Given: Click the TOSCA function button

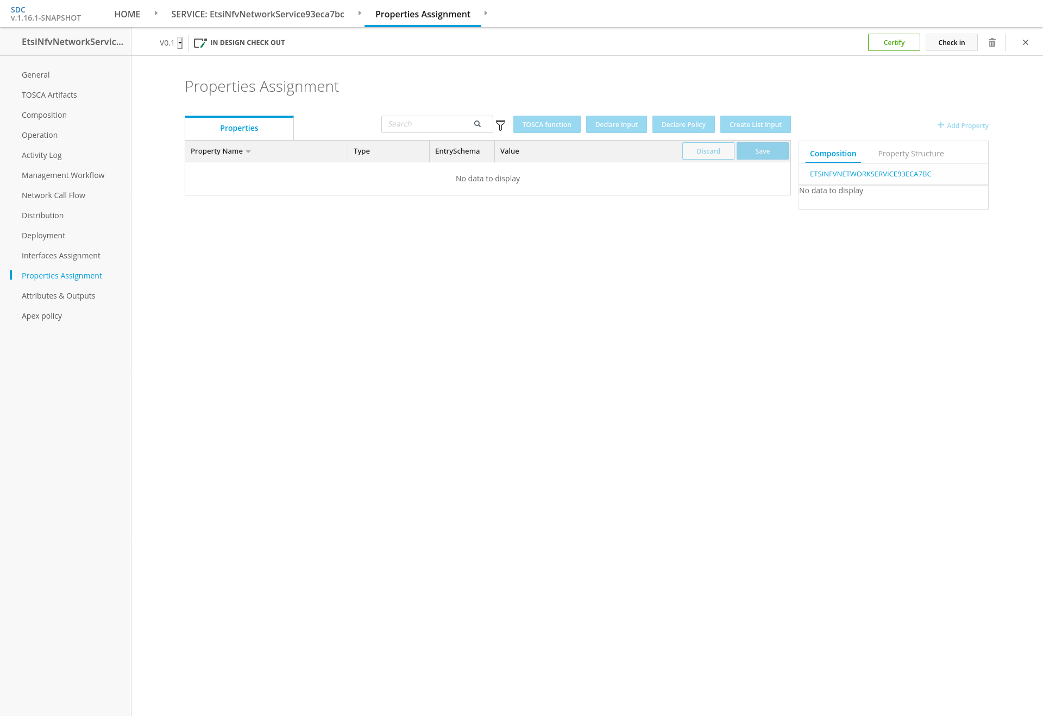Looking at the screenshot, I should point(546,124).
